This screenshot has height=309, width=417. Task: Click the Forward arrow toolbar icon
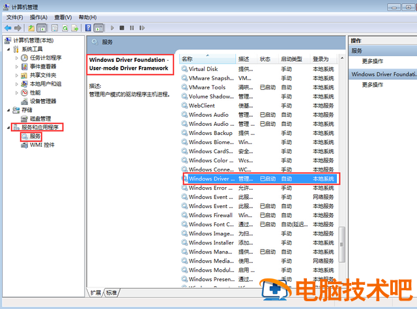point(18,27)
